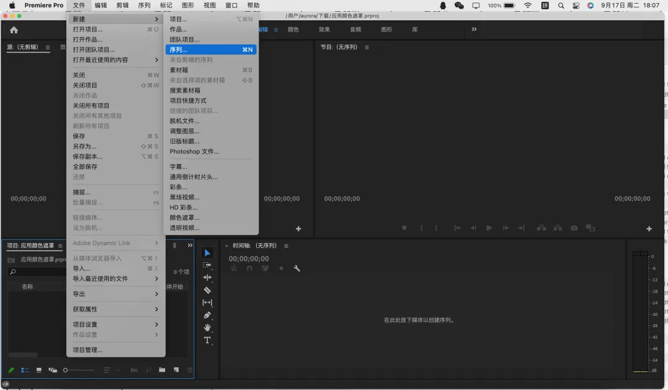
Task: Click the green pencil read-write icon
Action: [x=11, y=370]
